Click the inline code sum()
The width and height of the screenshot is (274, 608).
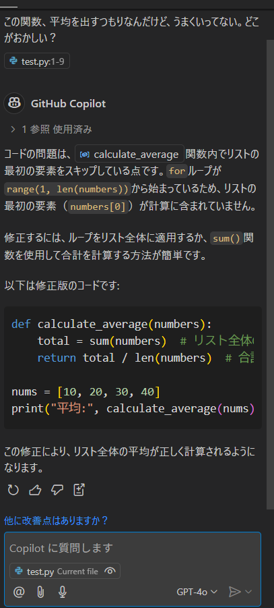click(227, 239)
